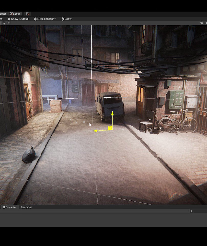Switch to the Recorder tab
The height and width of the screenshot is (246, 207).
click(x=26, y=207)
